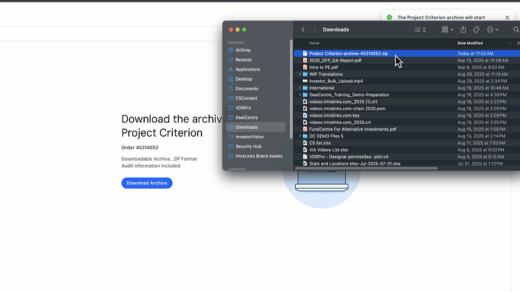Image resolution: width=520 pixels, height=292 pixels.
Task: Select CS list.xlsx file
Action: (x=407, y=143)
